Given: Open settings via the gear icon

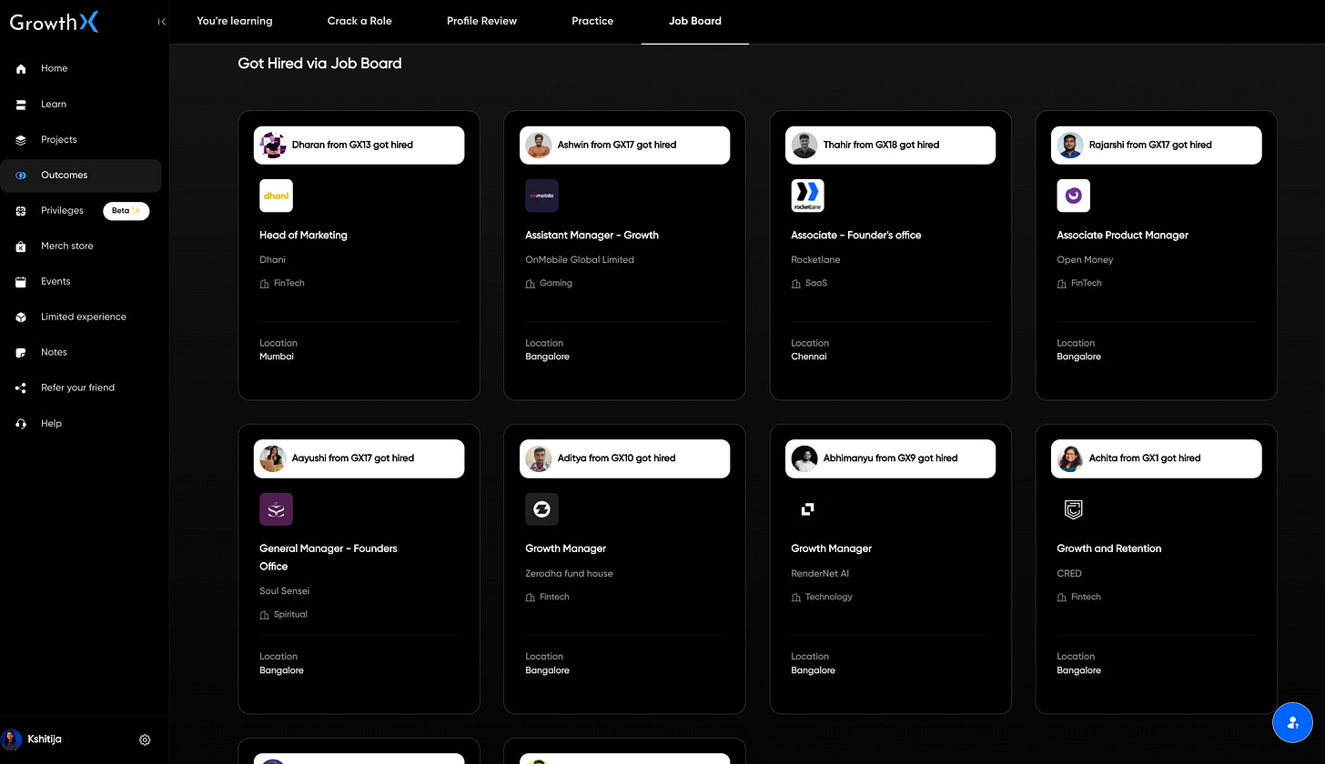Looking at the screenshot, I should pyautogui.click(x=145, y=740).
